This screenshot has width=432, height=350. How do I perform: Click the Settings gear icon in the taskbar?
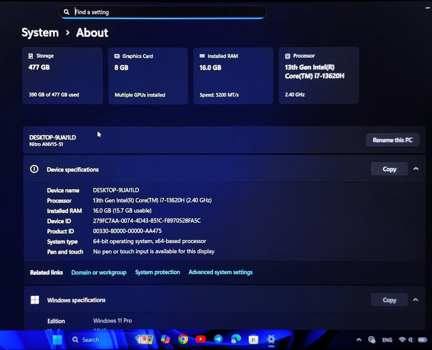click(x=271, y=339)
